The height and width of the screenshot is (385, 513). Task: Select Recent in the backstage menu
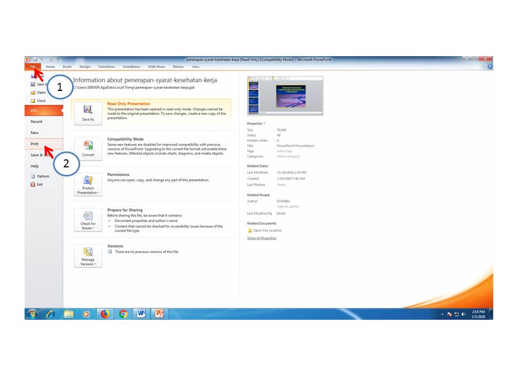coord(44,122)
